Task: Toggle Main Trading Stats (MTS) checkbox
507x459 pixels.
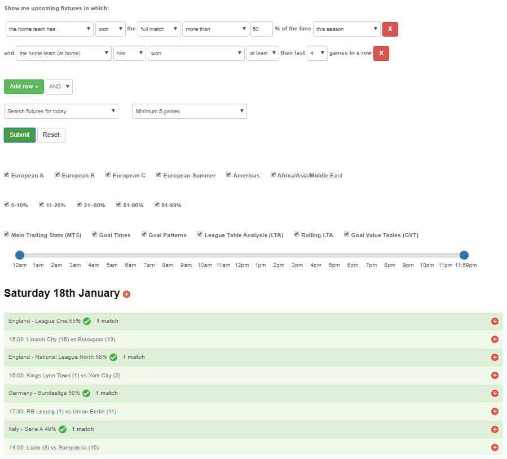Action: (x=6, y=234)
